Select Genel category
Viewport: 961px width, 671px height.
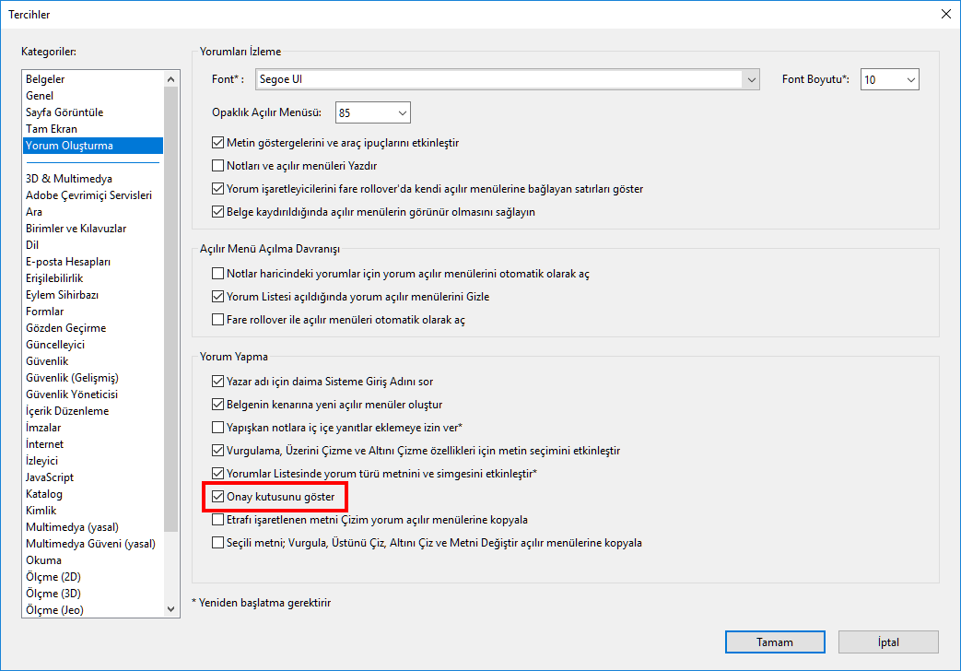93,96
